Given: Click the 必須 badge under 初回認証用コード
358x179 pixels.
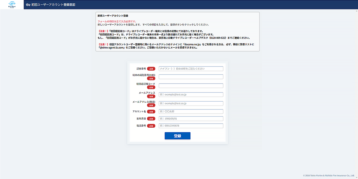Looking at the screenshot, I should click(x=151, y=87).
